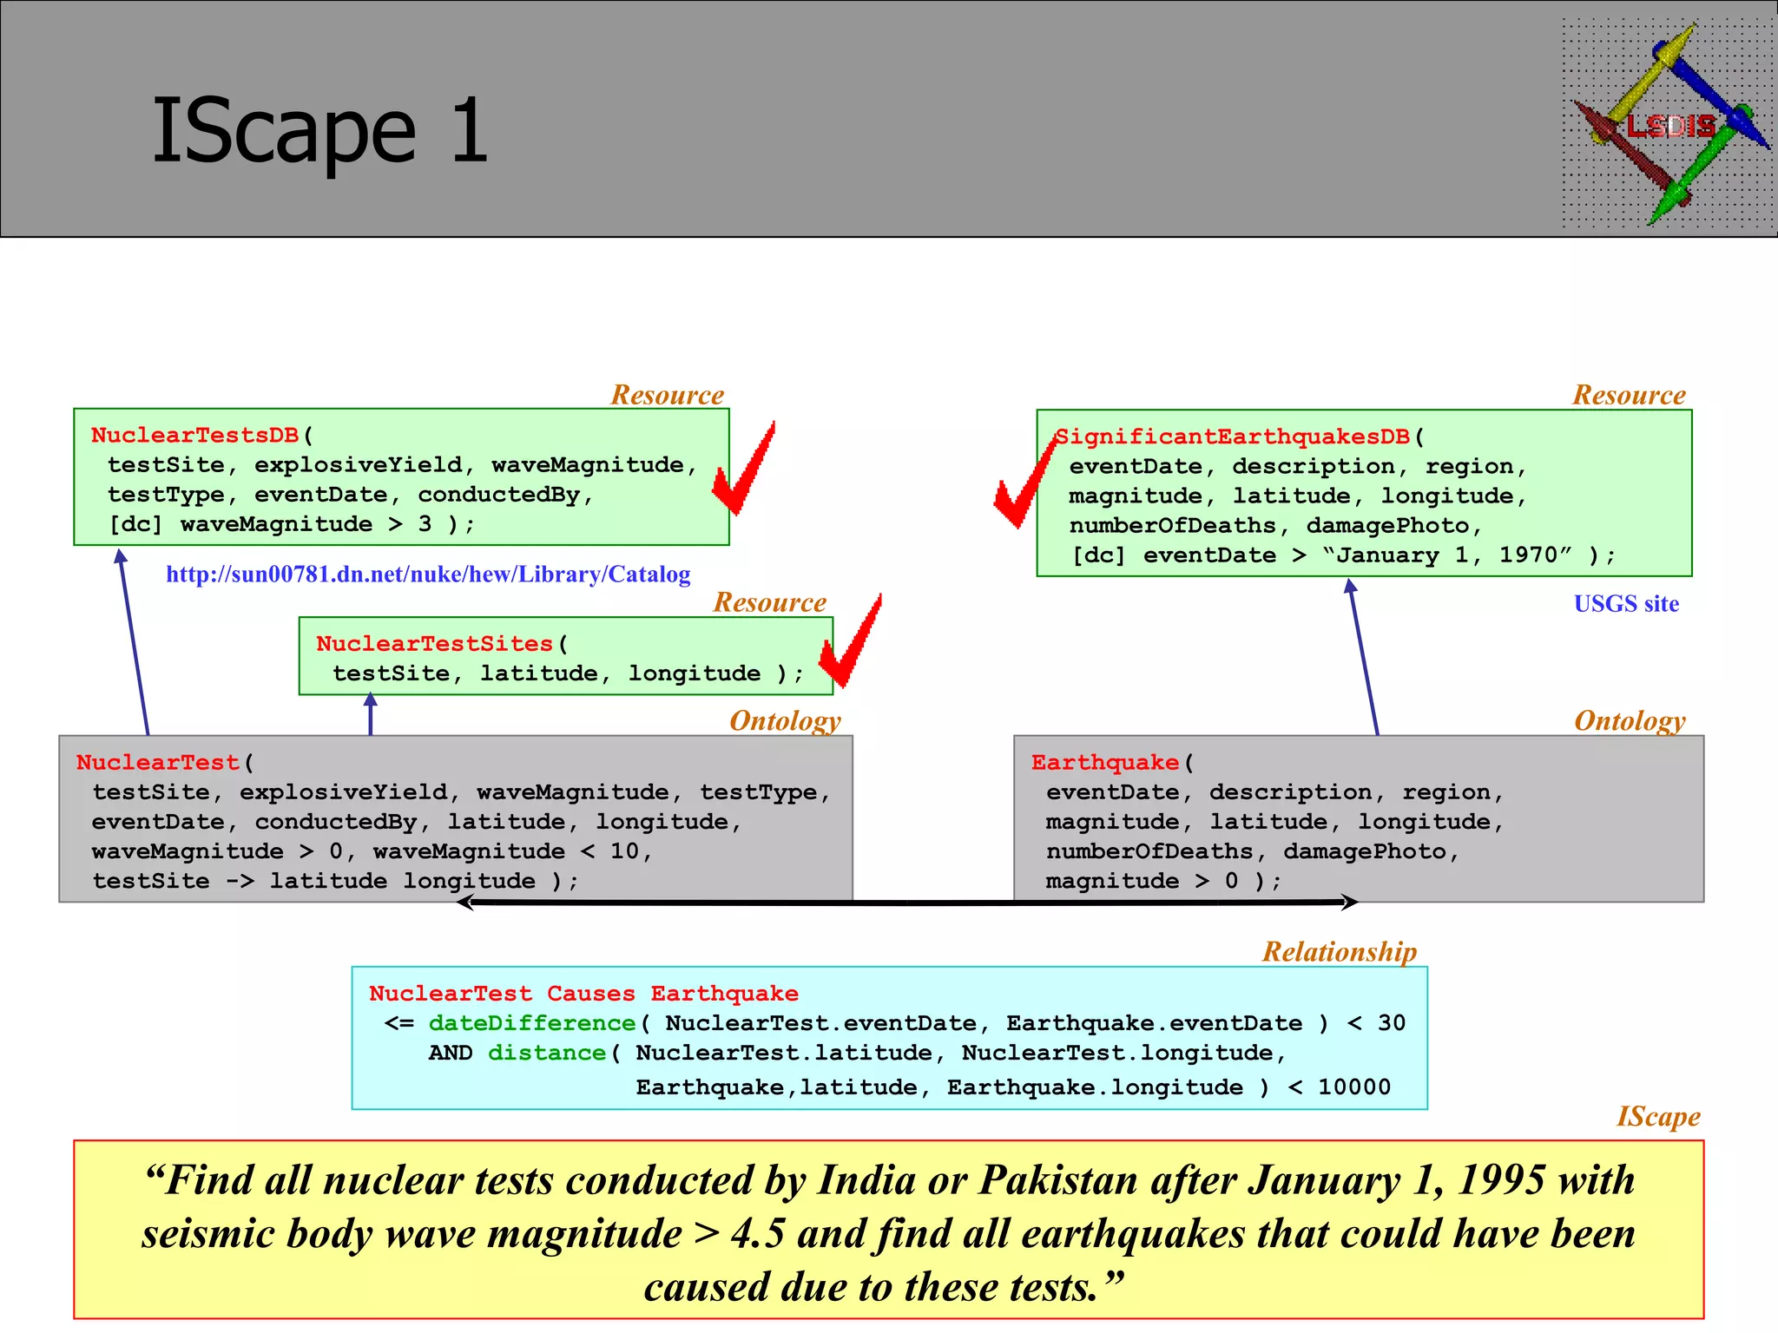The height and width of the screenshot is (1333, 1778).
Task: Click the USGS site link
Action: tap(1626, 604)
